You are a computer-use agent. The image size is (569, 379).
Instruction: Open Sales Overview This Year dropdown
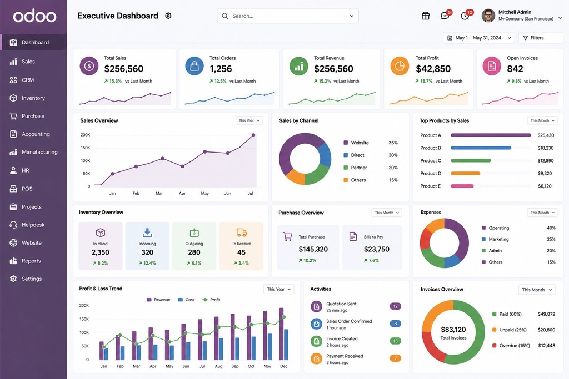(249, 120)
